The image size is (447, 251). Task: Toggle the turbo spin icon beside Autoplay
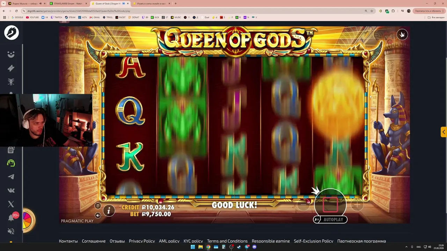point(317,220)
